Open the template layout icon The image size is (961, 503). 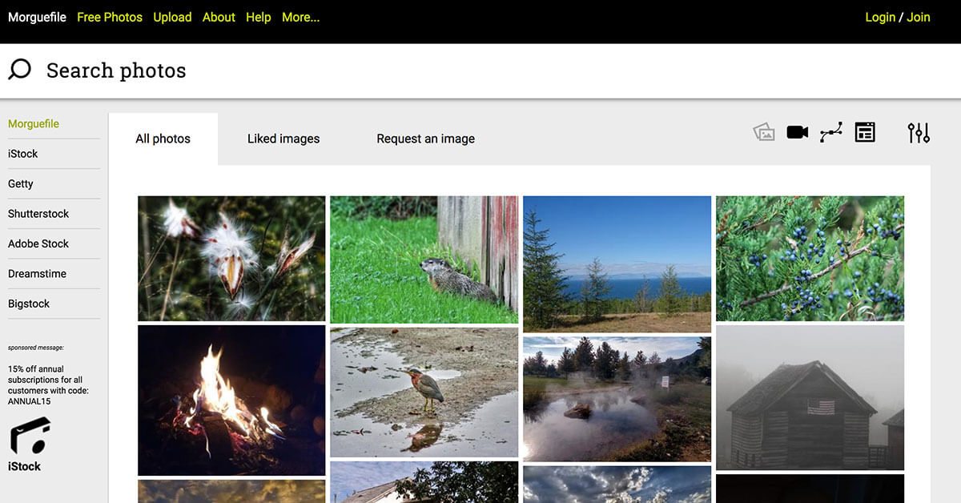(x=865, y=132)
